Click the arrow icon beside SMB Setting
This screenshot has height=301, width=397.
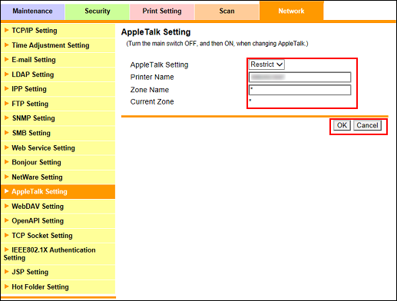(7, 132)
